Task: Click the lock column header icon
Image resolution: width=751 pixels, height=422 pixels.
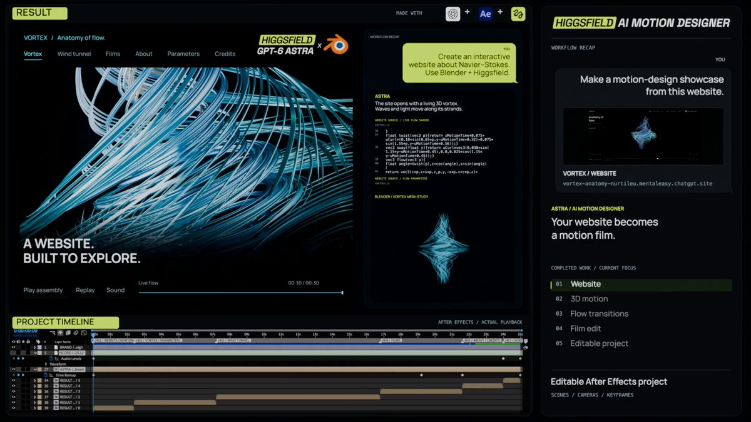Action: click(x=29, y=341)
